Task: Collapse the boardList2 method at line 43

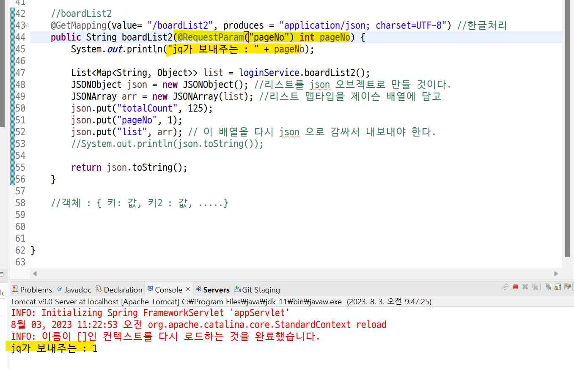Action: pyautogui.click(x=27, y=25)
